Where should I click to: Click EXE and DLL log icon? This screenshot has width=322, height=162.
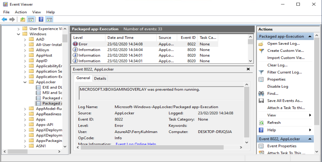click(x=38, y=87)
